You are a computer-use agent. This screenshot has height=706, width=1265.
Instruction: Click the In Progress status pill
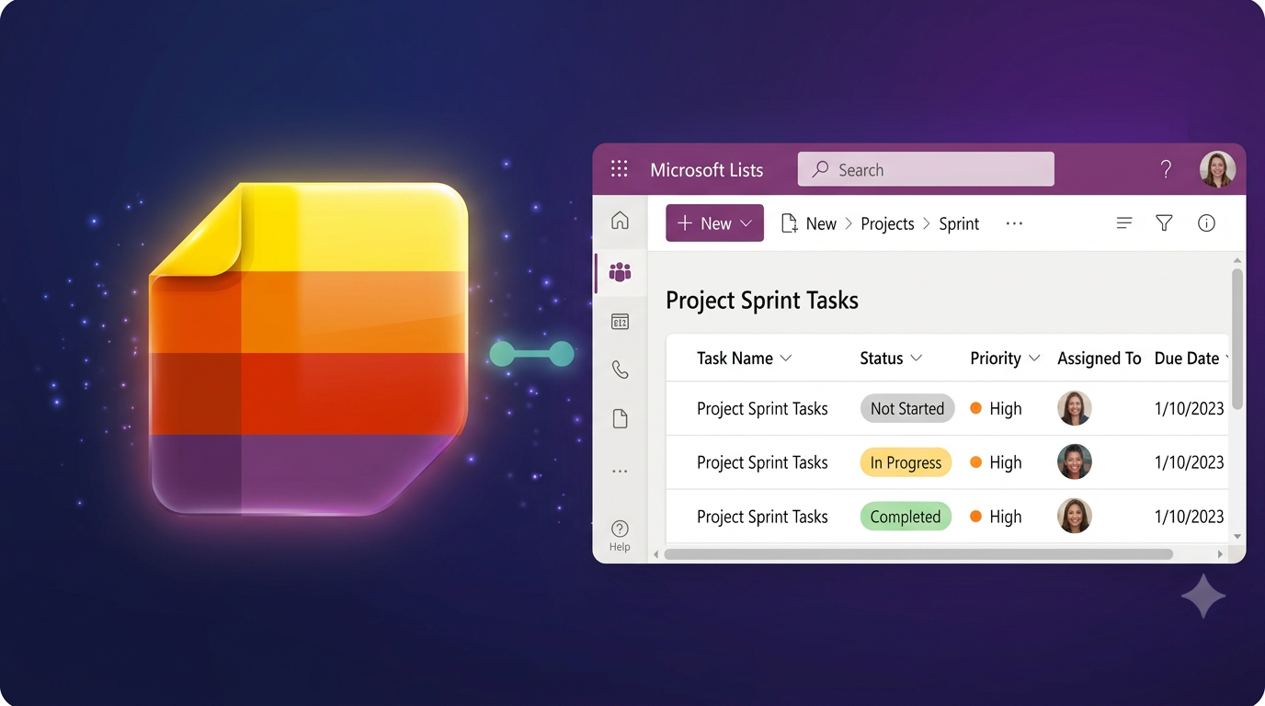(906, 462)
